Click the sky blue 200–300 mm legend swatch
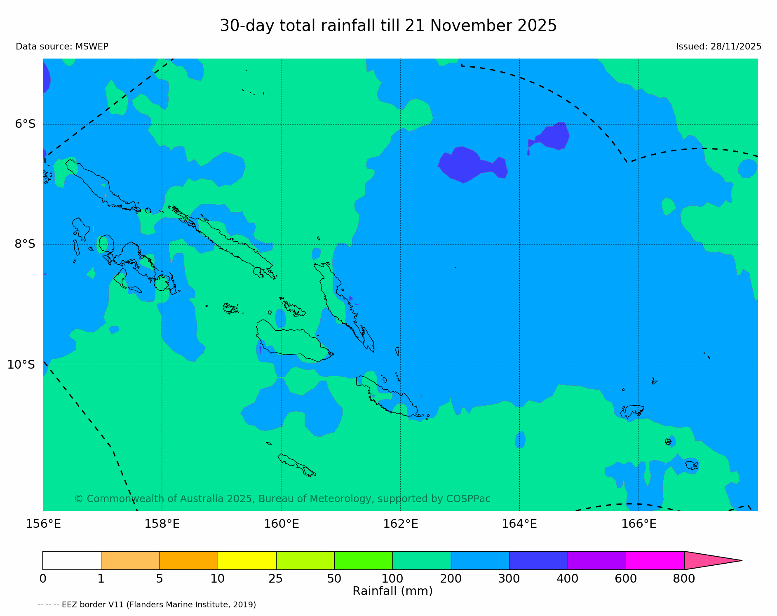Image resolution: width=777 pixels, height=616 pixels. click(x=480, y=560)
